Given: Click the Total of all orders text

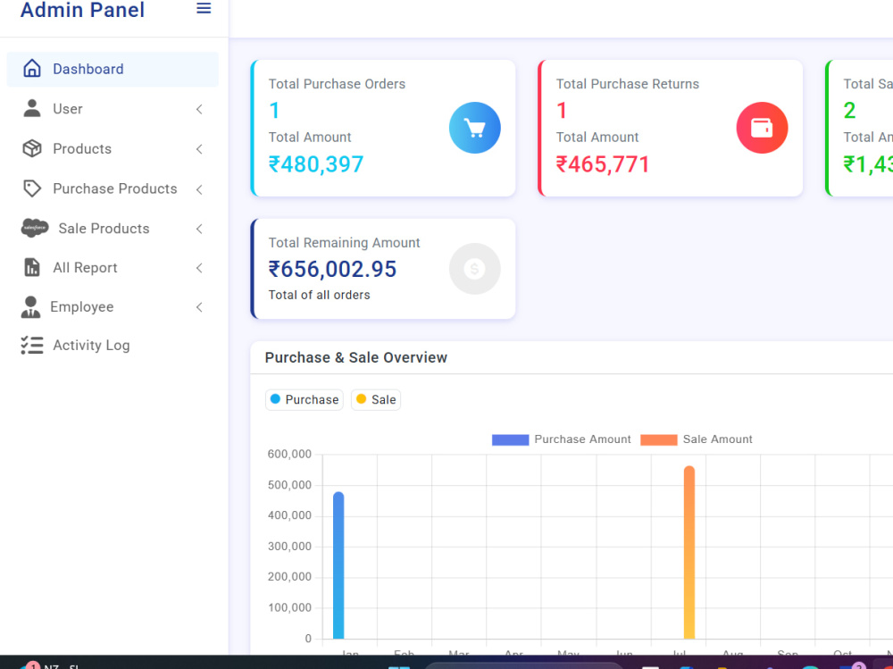Looking at the screenshot, I should (320, 295).
